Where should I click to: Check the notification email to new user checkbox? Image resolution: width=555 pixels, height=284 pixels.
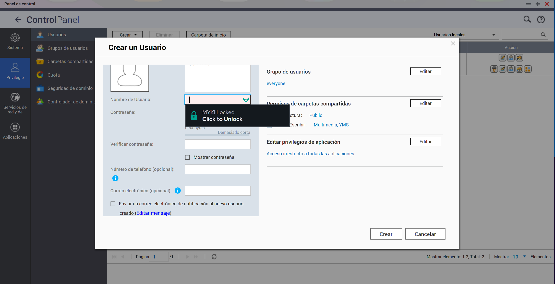click(x=113, y=204)
